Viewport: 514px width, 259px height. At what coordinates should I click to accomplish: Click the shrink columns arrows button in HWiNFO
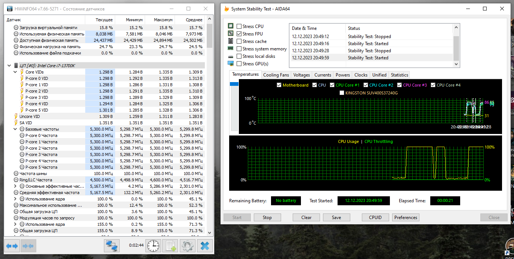tap(28, 246)
